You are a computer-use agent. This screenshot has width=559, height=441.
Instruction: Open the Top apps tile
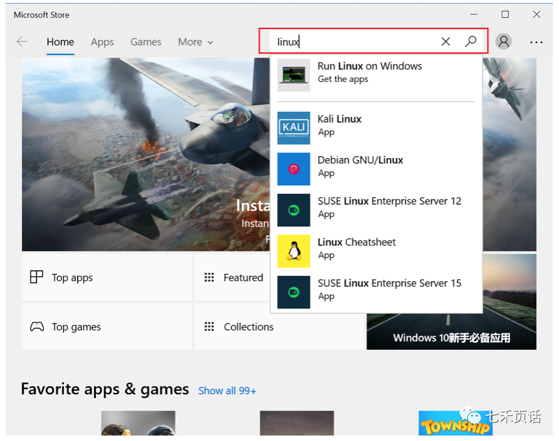106,277
